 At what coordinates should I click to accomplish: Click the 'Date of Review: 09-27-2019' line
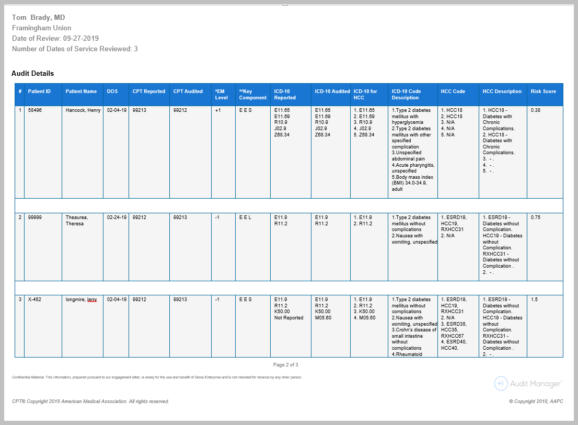[x=55, y=39]
